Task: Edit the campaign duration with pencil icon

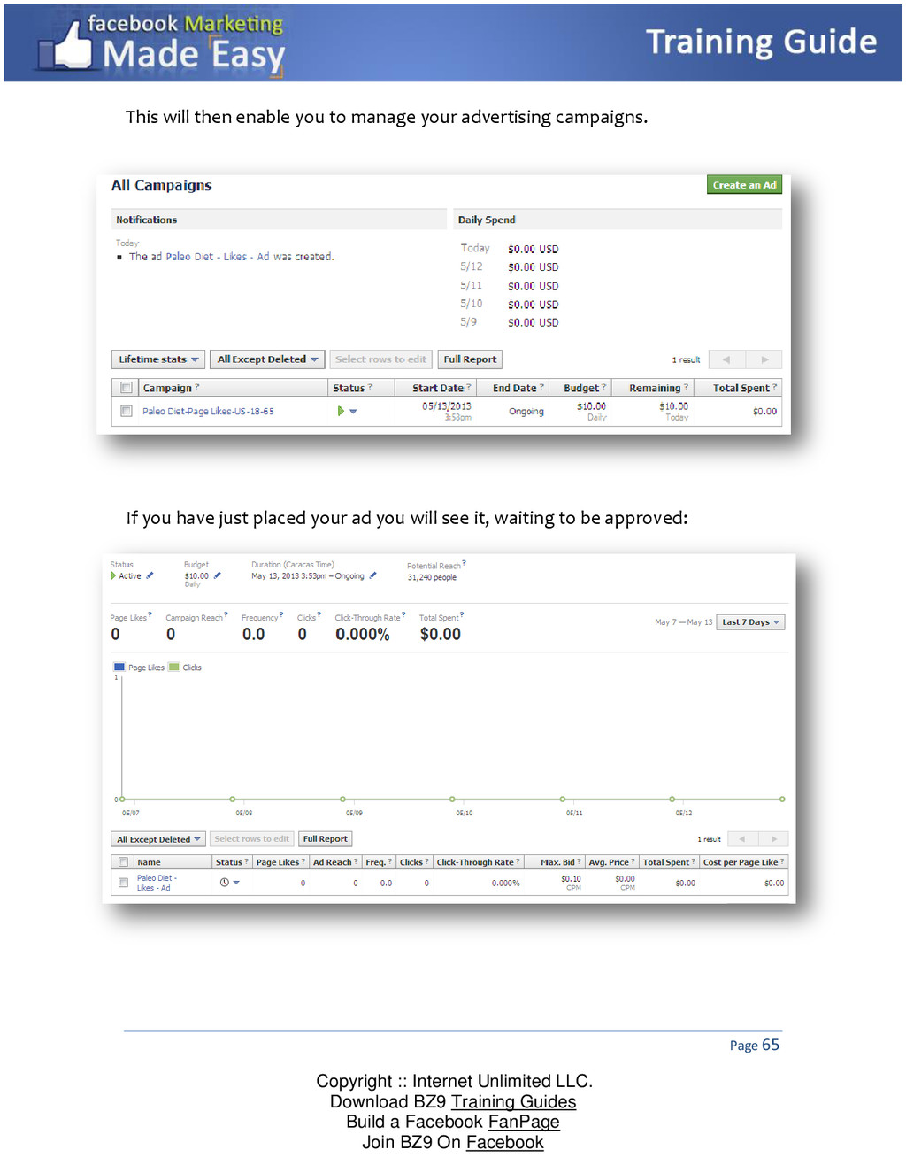Action: pyautogui.click(x=372, y=575)
